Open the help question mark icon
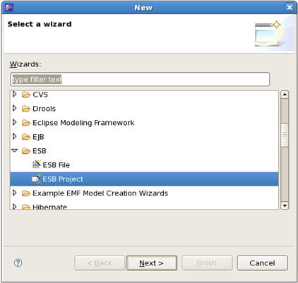 tap(18, 263)
